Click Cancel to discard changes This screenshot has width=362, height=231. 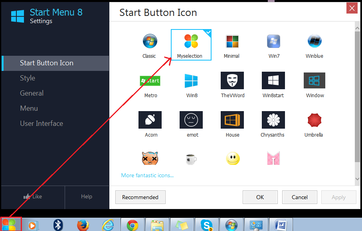point(300,197)
